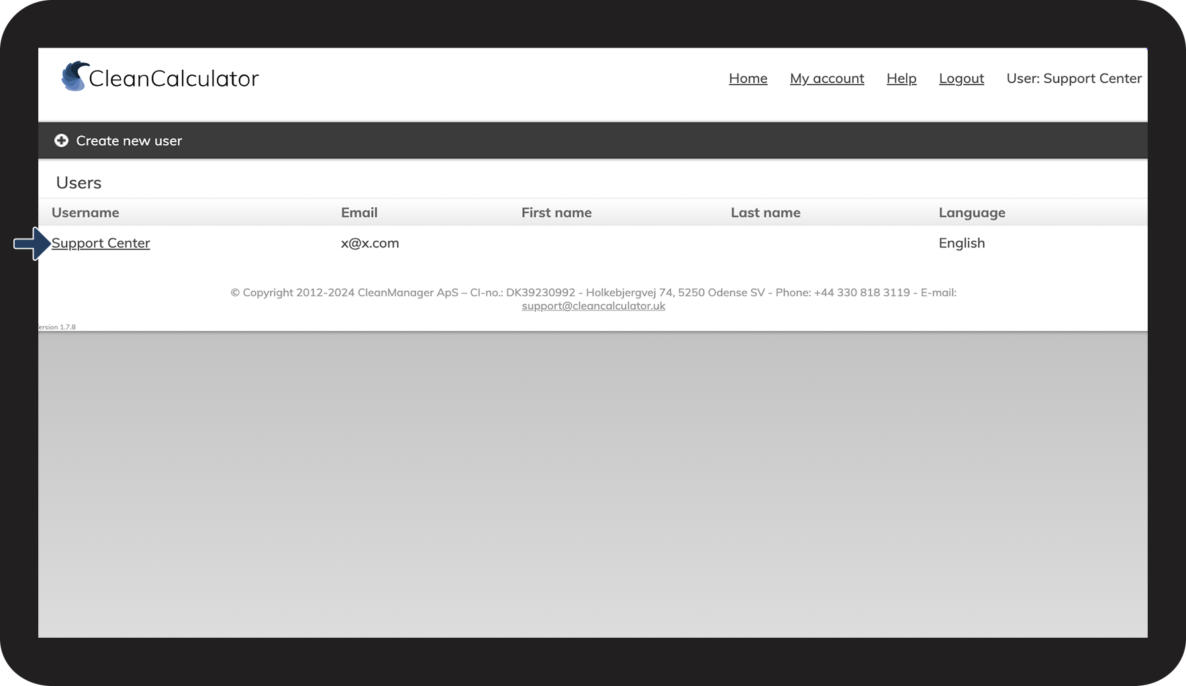1186x686 pixels.
Task: Click the Email column header
Action: 359,213
